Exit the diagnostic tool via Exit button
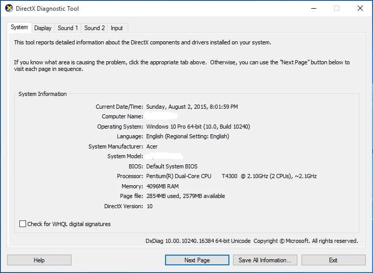The image size is (373, 273). 333,260
